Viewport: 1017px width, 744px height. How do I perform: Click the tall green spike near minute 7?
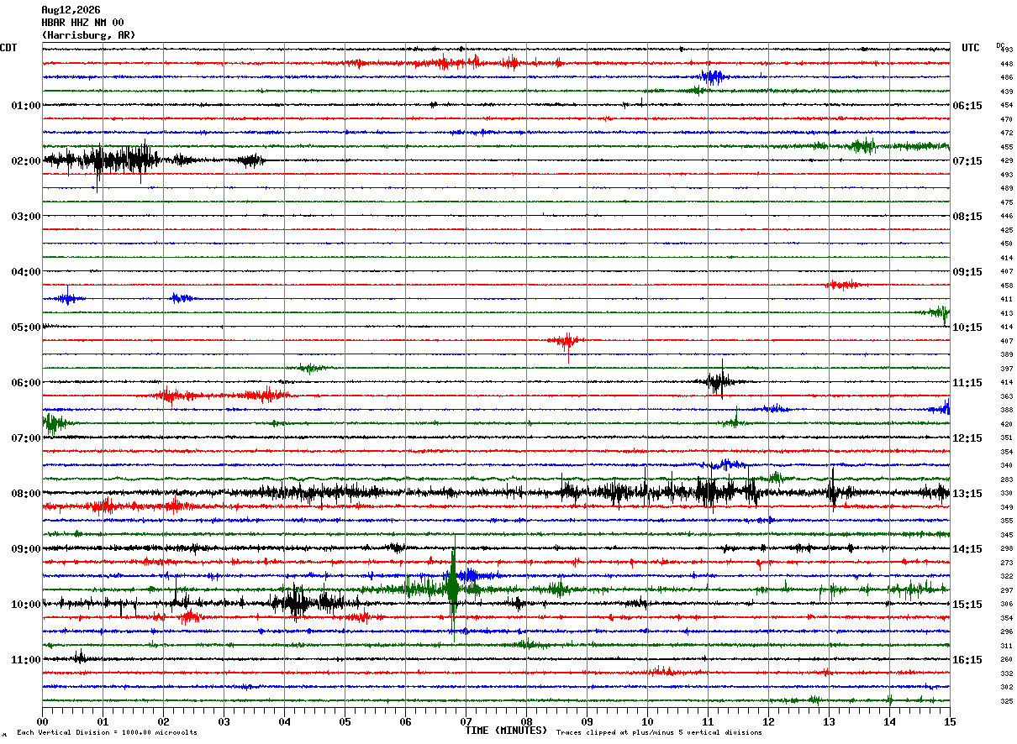point(453,588)
